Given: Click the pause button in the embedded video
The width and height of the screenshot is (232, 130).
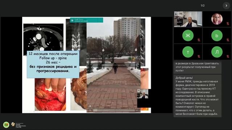Looking at the screenshot, I should (x=90, y=110).
